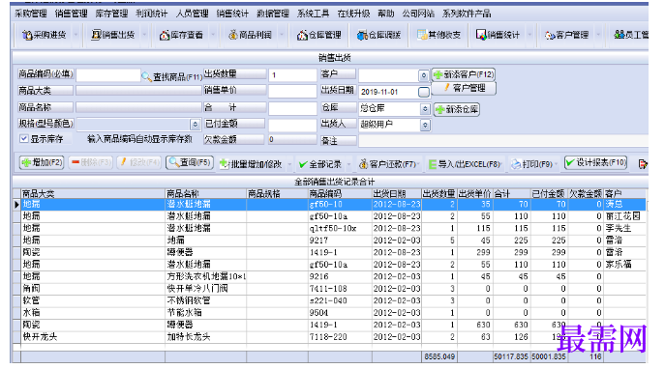
Task: Open the 商品利润 toolbar icon
Action: pos(233,35)
